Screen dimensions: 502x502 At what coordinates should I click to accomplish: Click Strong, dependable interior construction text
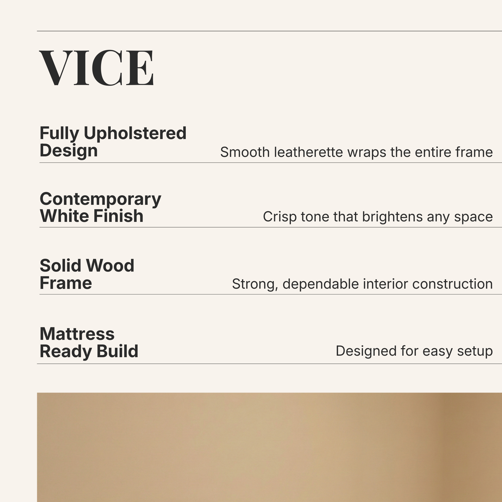point(362,284)
